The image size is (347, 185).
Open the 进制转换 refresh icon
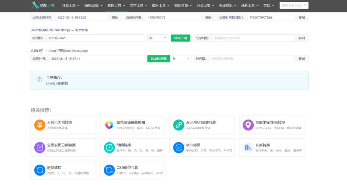40,170
